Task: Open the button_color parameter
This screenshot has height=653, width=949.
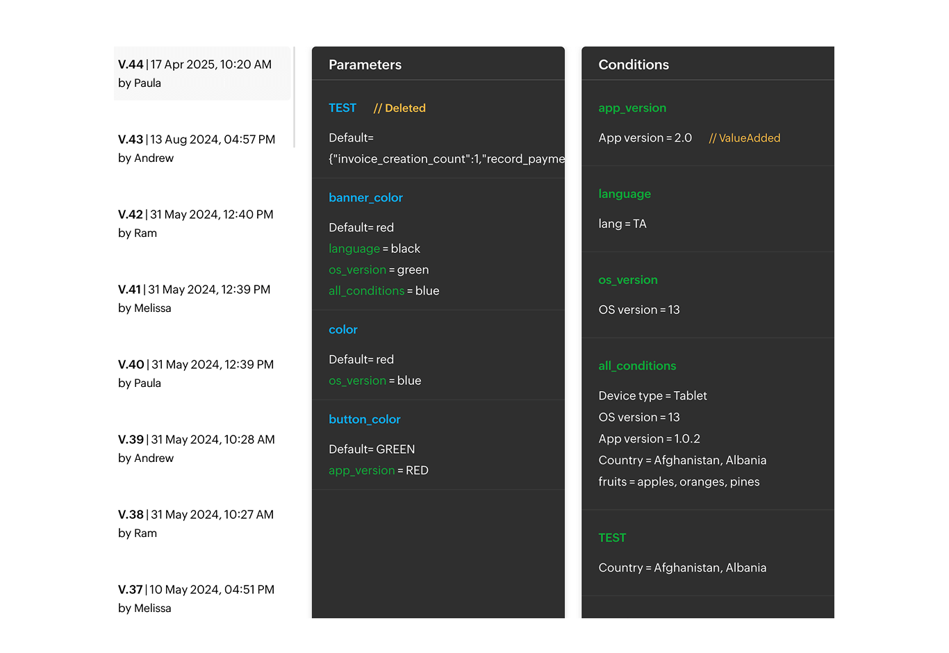Action: coord(365,420)
